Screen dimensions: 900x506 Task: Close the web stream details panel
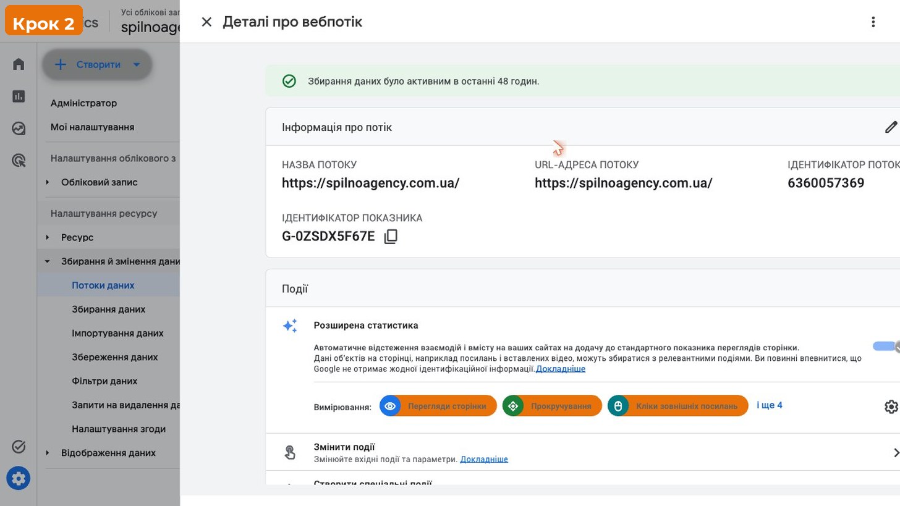point(206,22)
